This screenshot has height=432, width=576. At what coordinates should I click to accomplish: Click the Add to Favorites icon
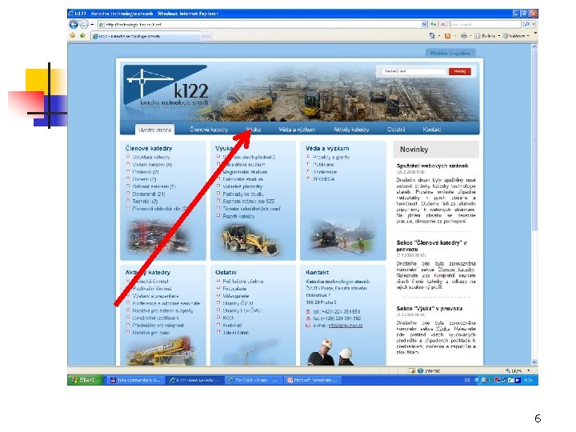[82, 36]
